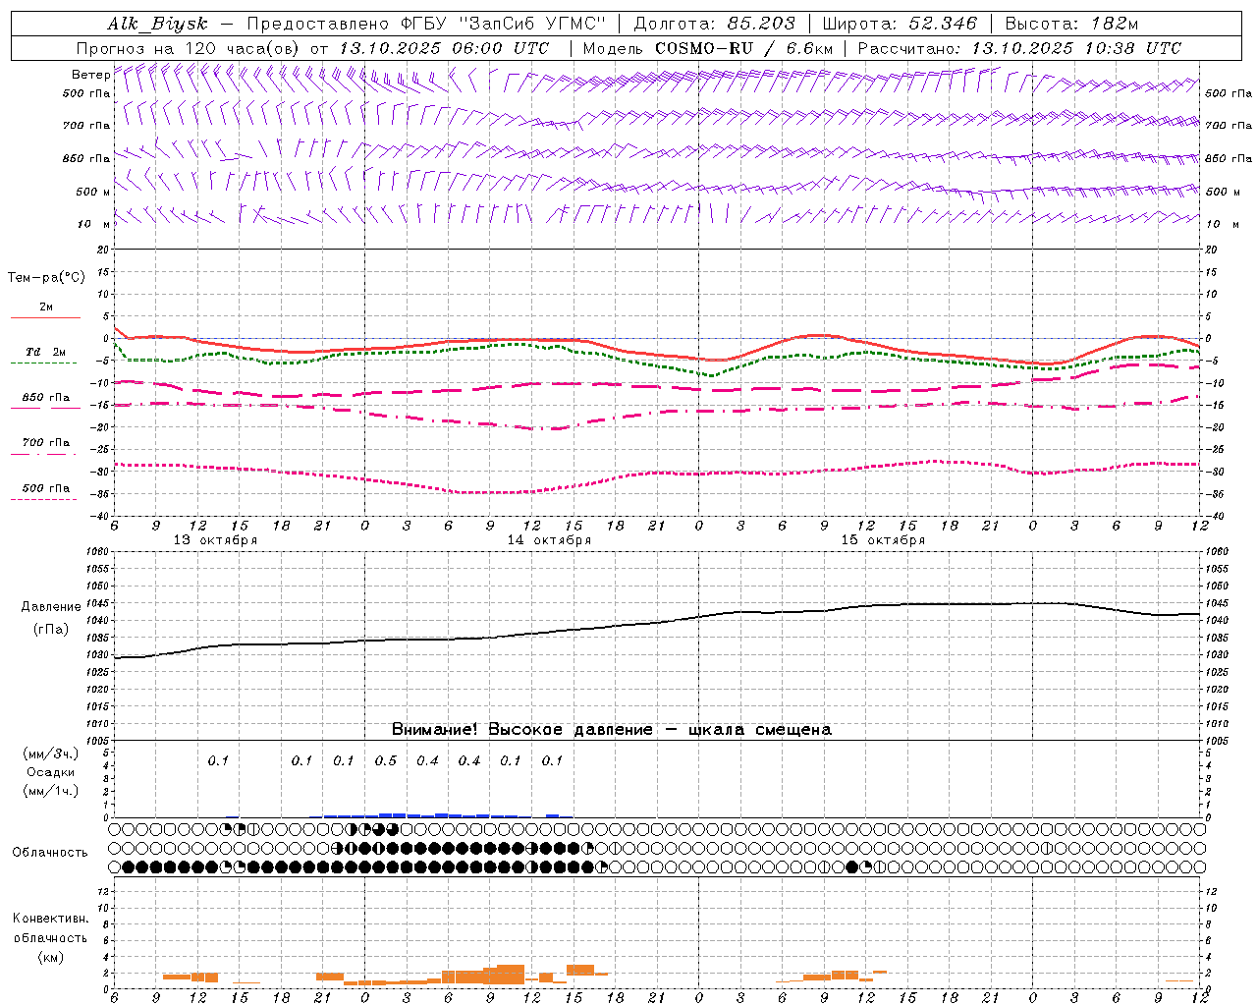Click the dotted line sample under the 500 гПа temperature legend

[x=43, y=500]
